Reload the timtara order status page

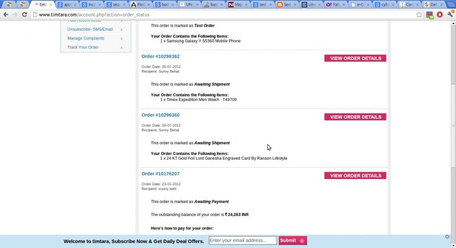pyautogui.click(x=25, y=14)
